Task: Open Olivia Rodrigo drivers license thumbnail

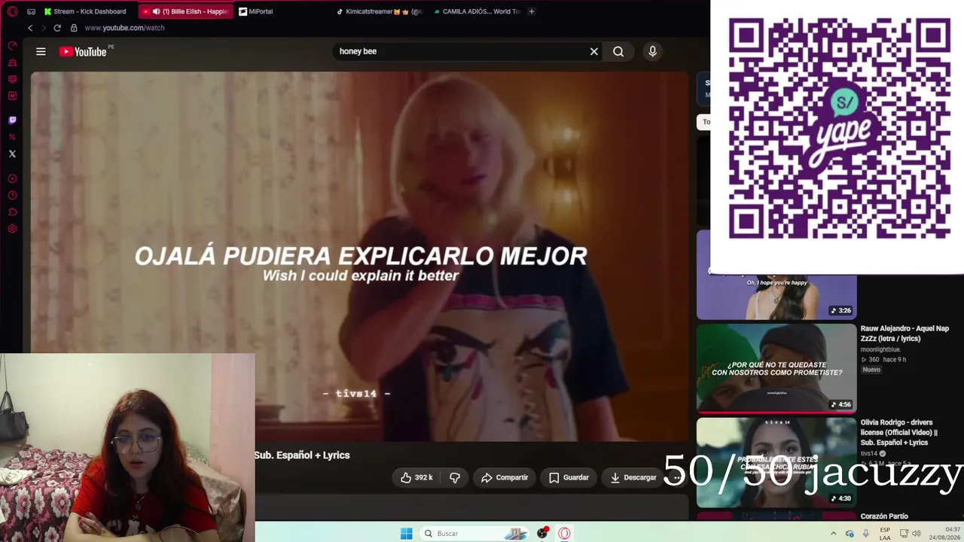Action: pyautogui.click(x=776, y=462)
